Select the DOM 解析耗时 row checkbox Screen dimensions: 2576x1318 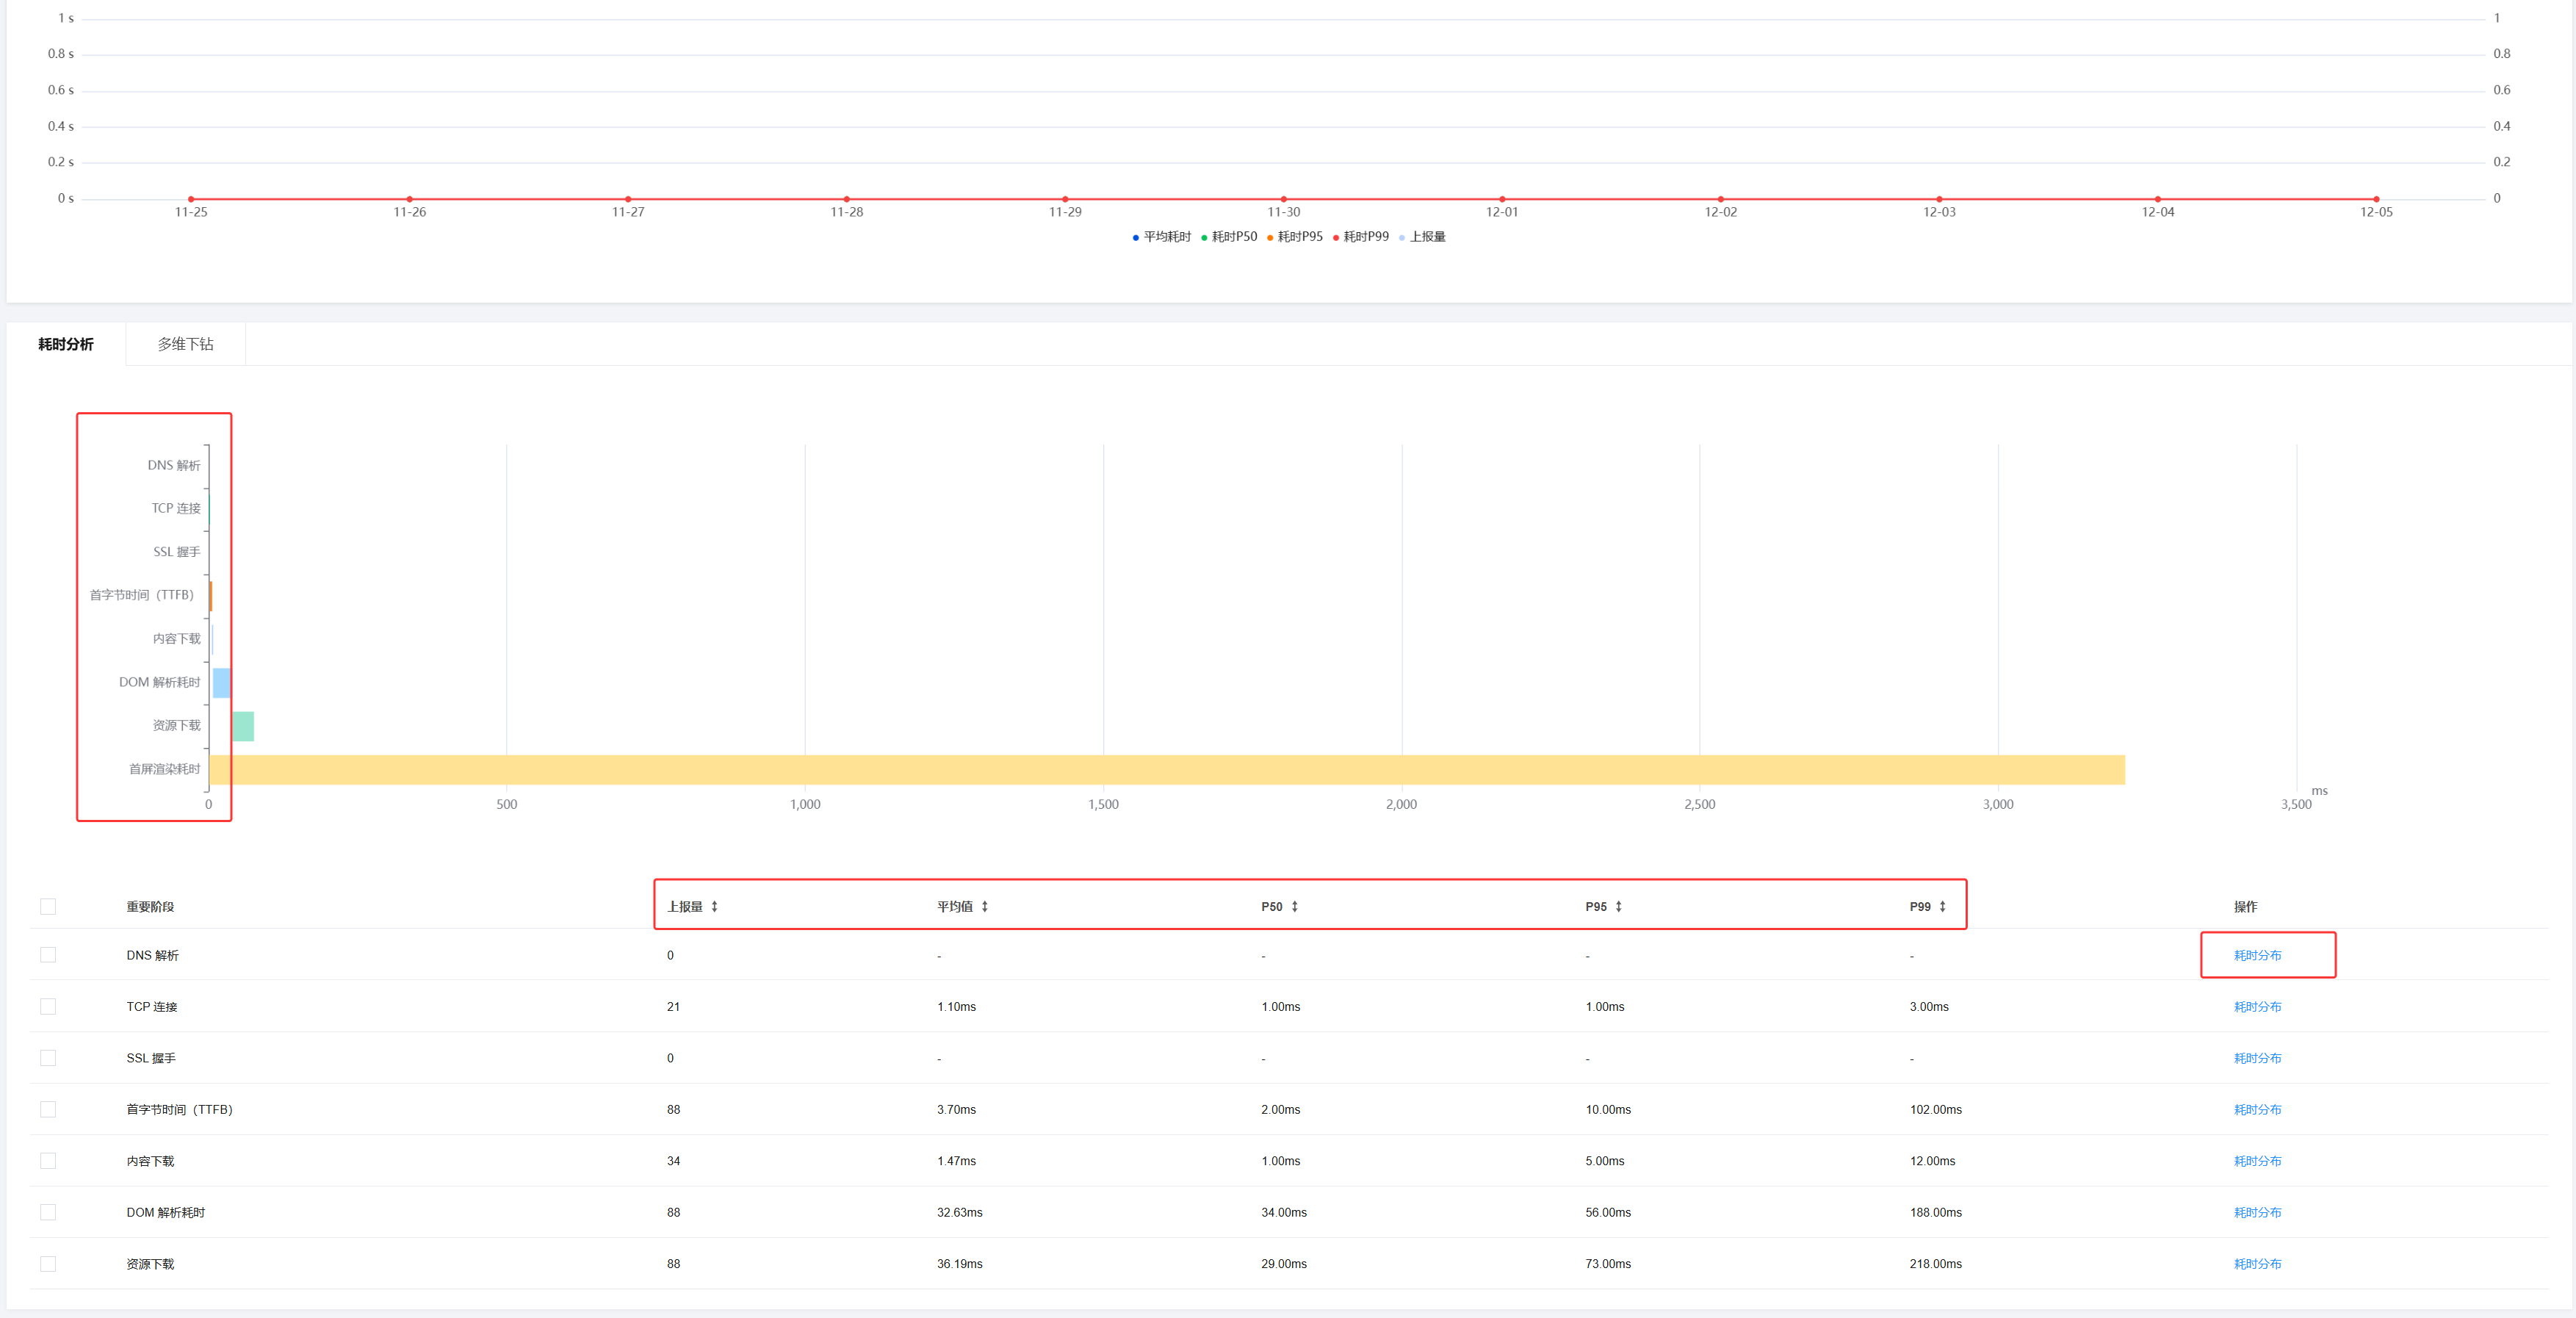click(48, 1212)
